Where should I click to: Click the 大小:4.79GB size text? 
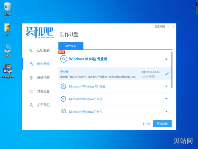point(148,76)
